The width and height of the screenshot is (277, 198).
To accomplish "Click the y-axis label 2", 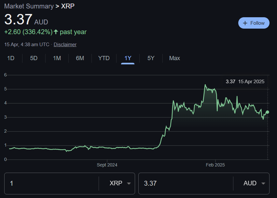I will pos(6,131).
